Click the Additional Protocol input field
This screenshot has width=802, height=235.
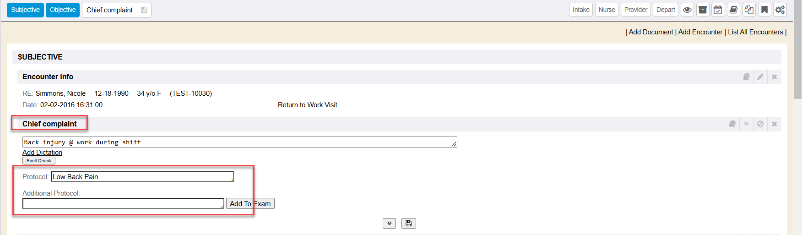tap(123, 203)
